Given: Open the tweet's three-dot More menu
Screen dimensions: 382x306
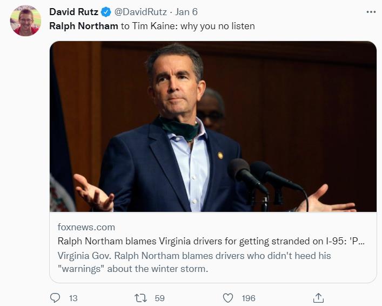Looking at the screenshot, I should [370, 11].
